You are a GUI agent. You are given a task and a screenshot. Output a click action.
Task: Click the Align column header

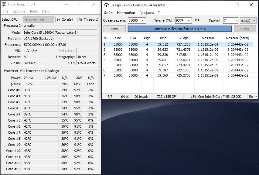(147, 38)
